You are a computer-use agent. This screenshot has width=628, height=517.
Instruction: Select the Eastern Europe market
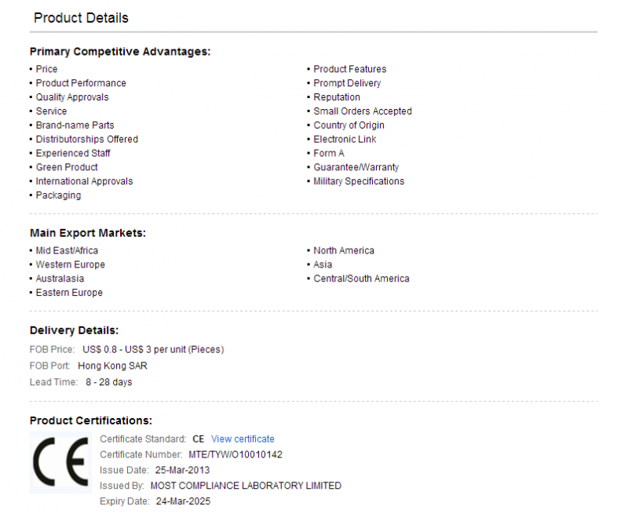point(69,293)
